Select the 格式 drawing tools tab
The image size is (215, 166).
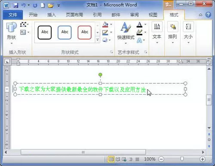pos(174,15)
